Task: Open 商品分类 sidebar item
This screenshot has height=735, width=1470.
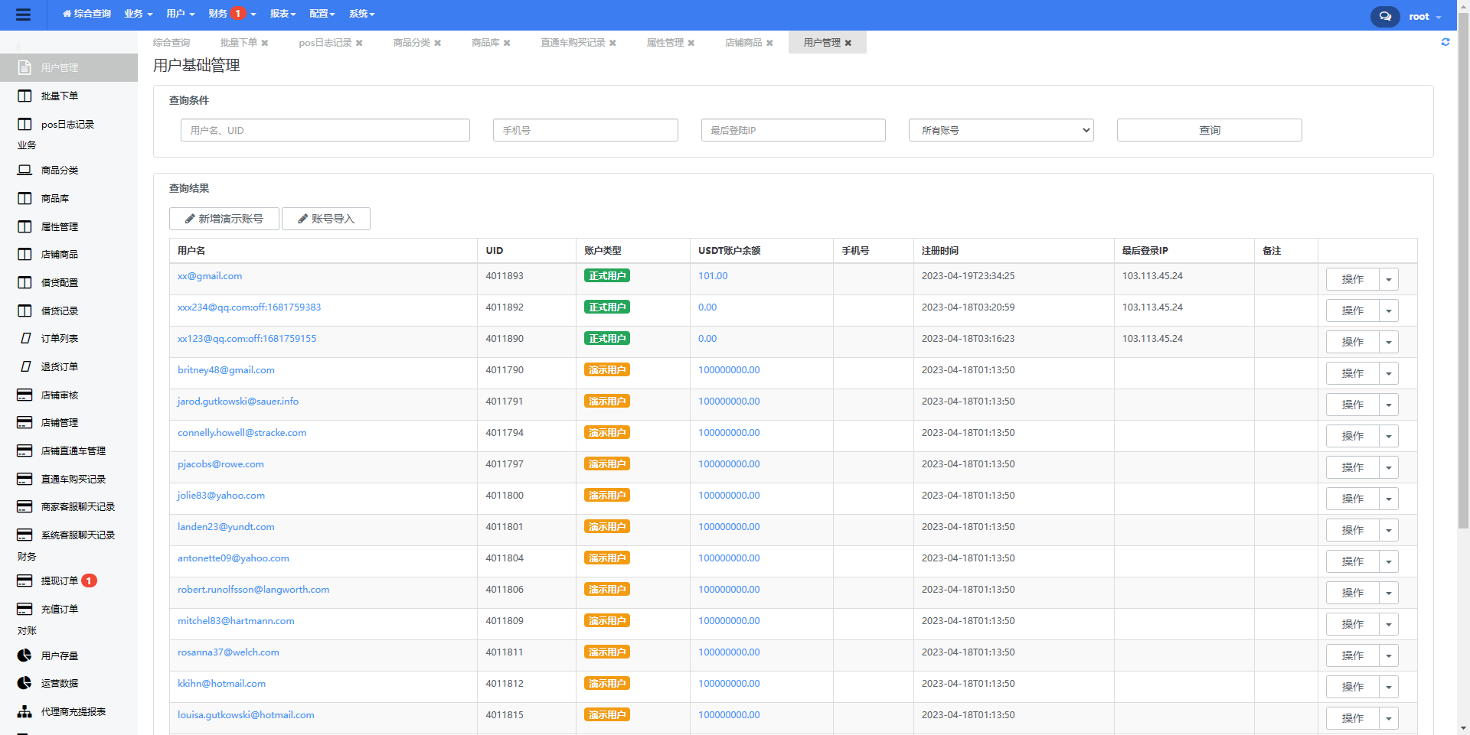Action: (x=60, y=170)
